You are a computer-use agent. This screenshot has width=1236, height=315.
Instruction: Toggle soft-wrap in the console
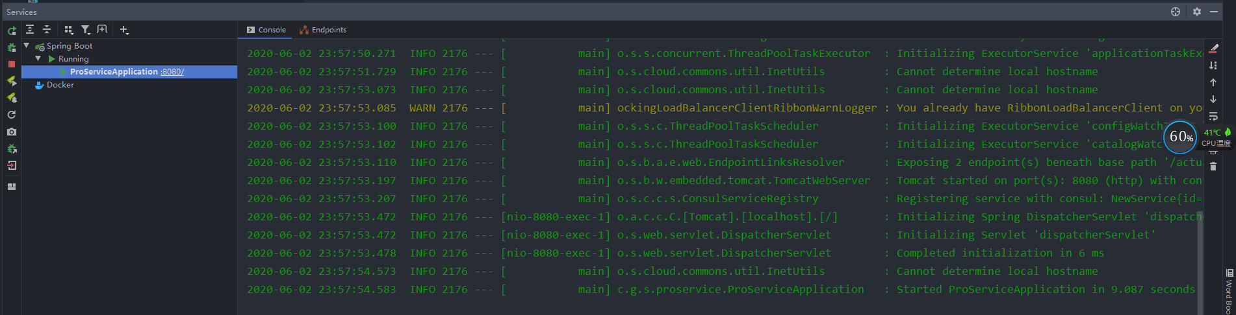pyautogui.click(x=1213, y=116)
